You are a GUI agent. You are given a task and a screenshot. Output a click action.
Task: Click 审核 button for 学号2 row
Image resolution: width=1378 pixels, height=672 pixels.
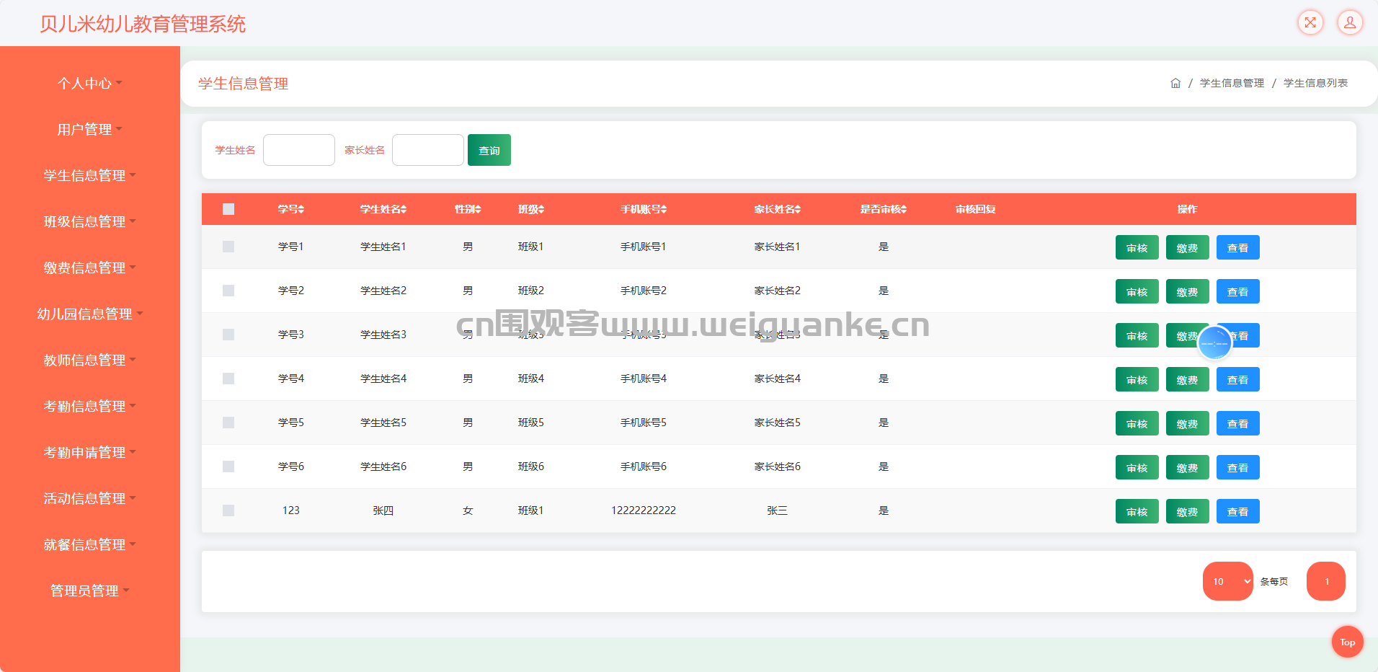[1137, 292]
